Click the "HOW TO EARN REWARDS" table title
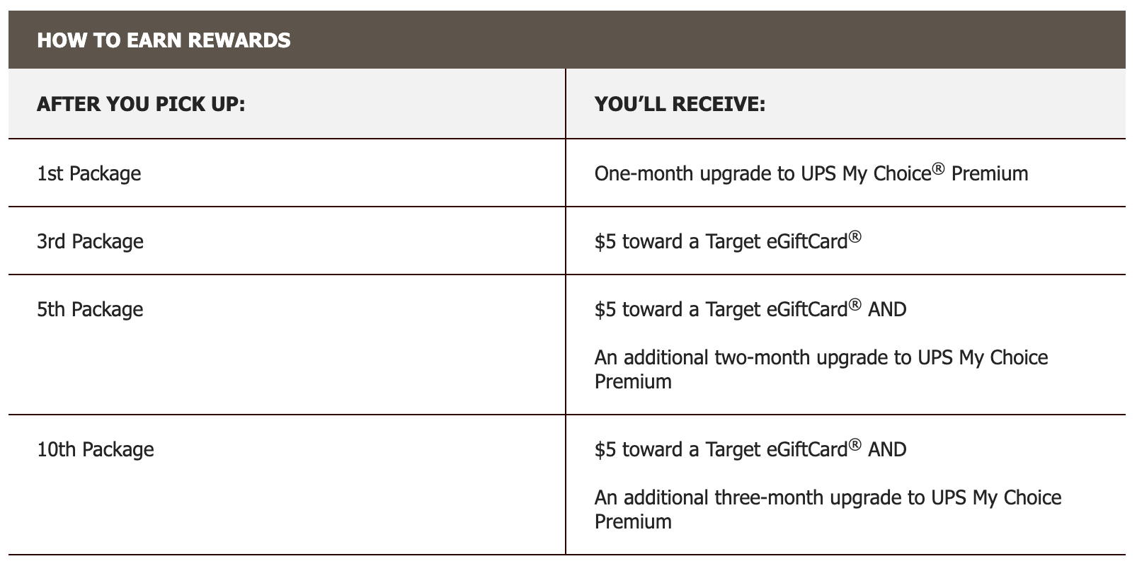Viewport: 1137px width, 566px height. coord(164,40)
